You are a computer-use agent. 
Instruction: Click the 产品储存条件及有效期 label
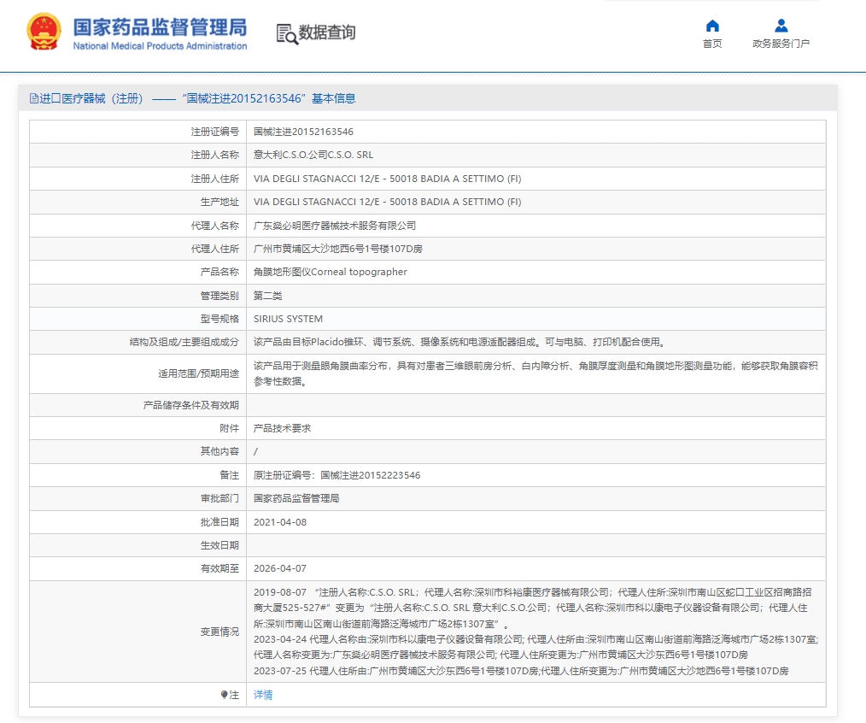[191, 405]
